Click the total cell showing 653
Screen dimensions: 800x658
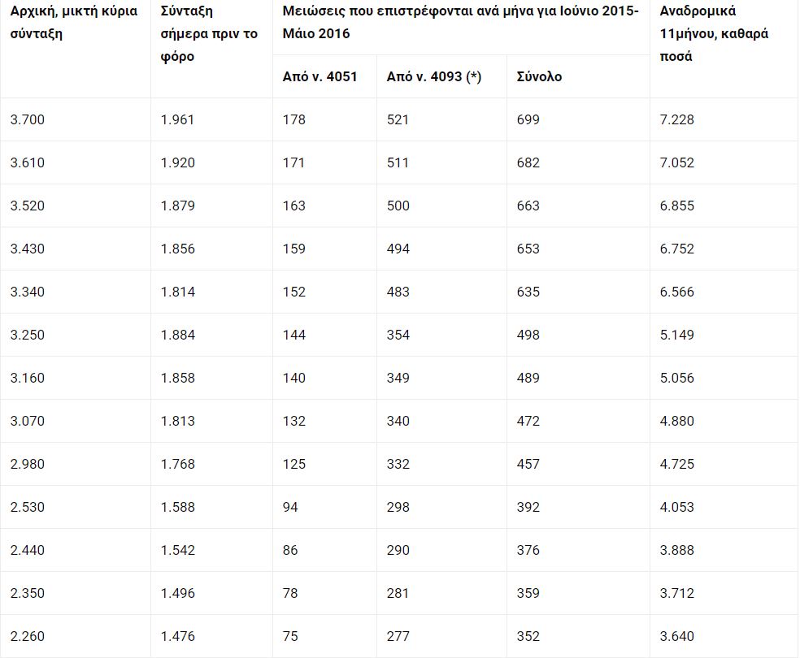click(578, 249)
